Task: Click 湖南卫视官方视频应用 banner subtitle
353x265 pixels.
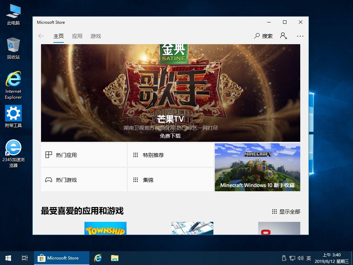Action: tap(170, 128)
